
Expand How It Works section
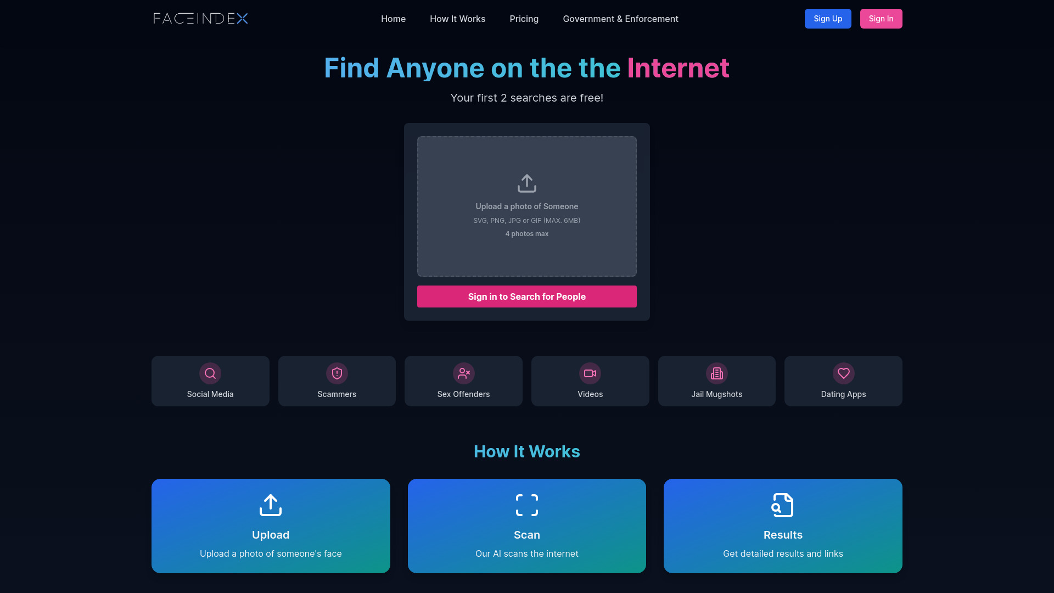457,18
